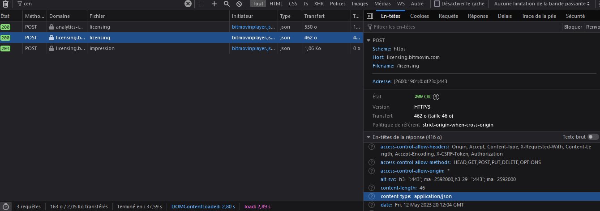Switch to the Réponse tab

coord(478,16)
